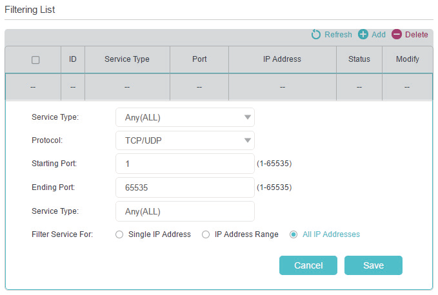
Task: Click the Add plus icon
Action: point(363,35)
